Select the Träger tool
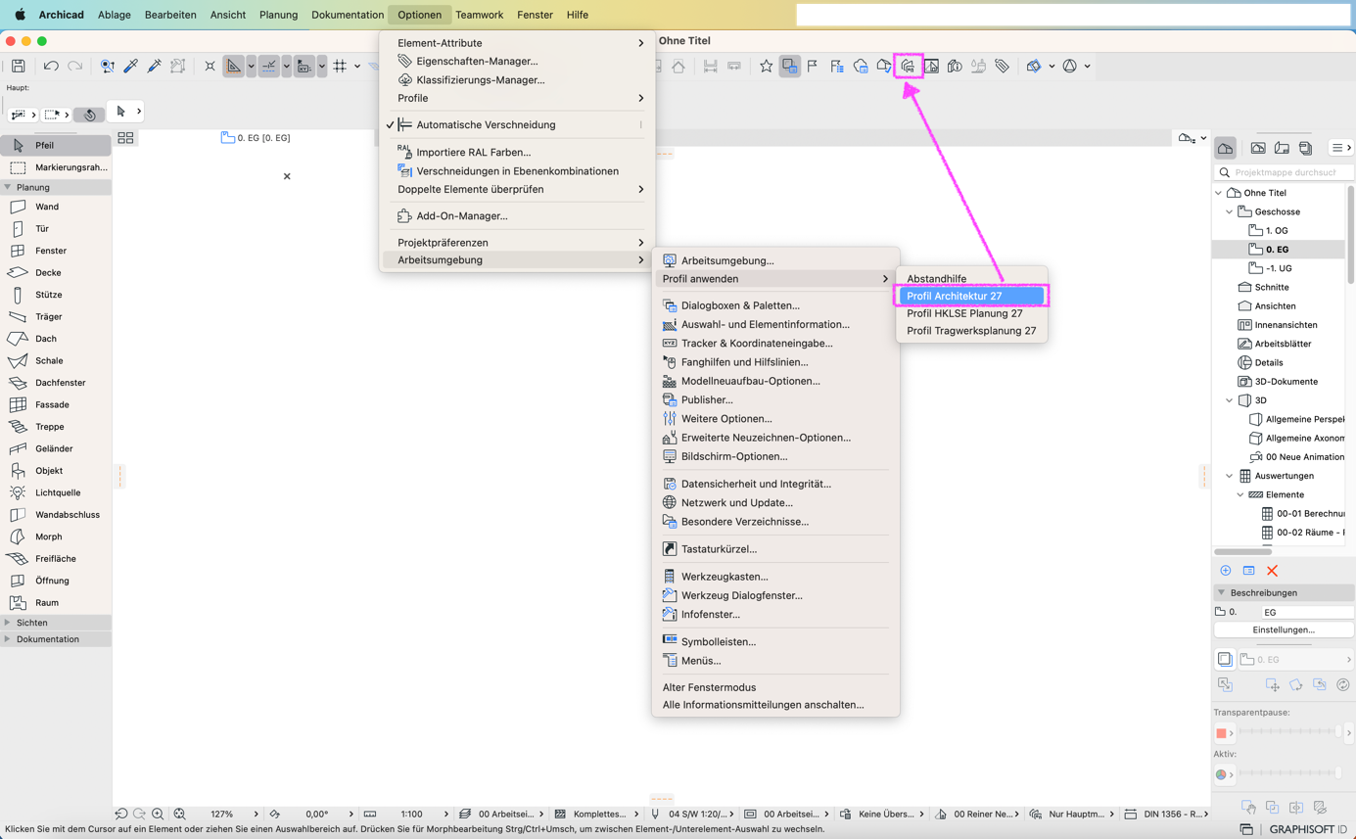Screen dimensions: 1356x839 [x=56, y=317]
